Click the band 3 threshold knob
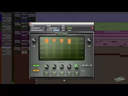This screenshot has height=96, width=128. point(62,67)
